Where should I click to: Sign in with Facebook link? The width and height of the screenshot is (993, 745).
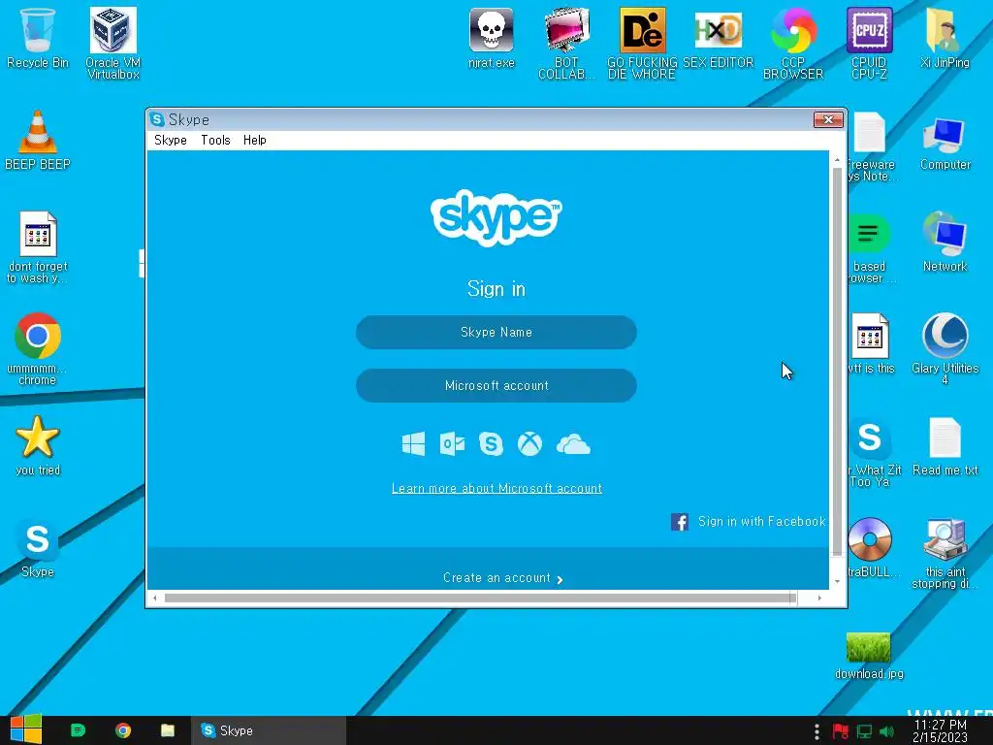(x=762, y=521)
